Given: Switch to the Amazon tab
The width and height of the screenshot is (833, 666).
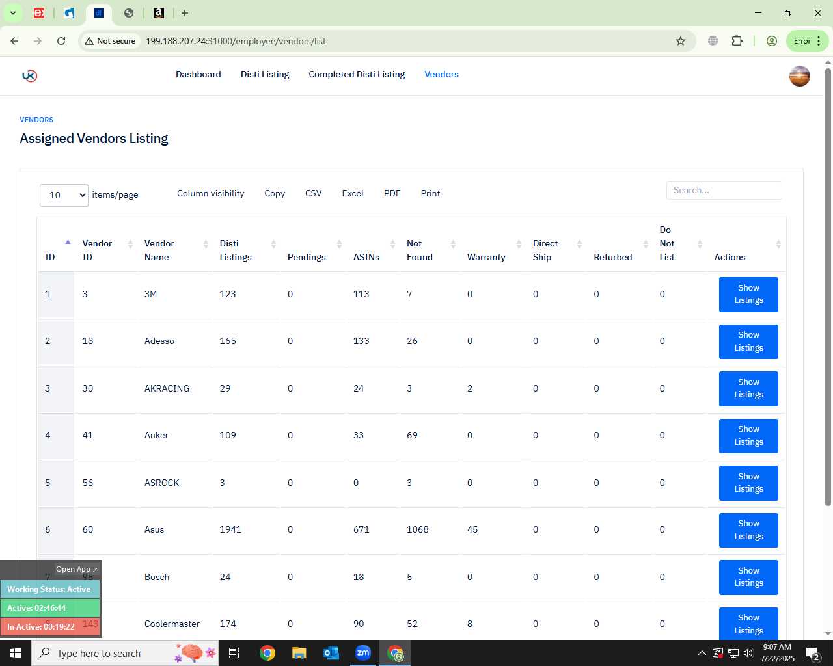Looking at the screenshot, I should 158,13.
